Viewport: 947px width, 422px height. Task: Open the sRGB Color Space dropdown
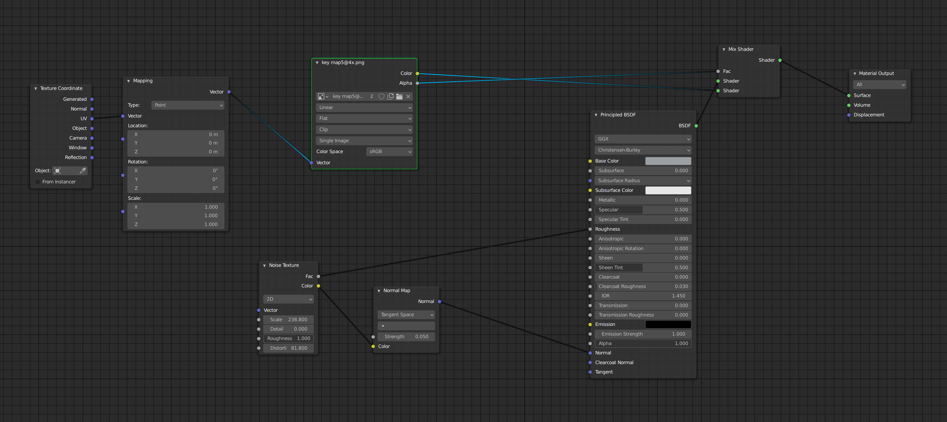(389, 152)
